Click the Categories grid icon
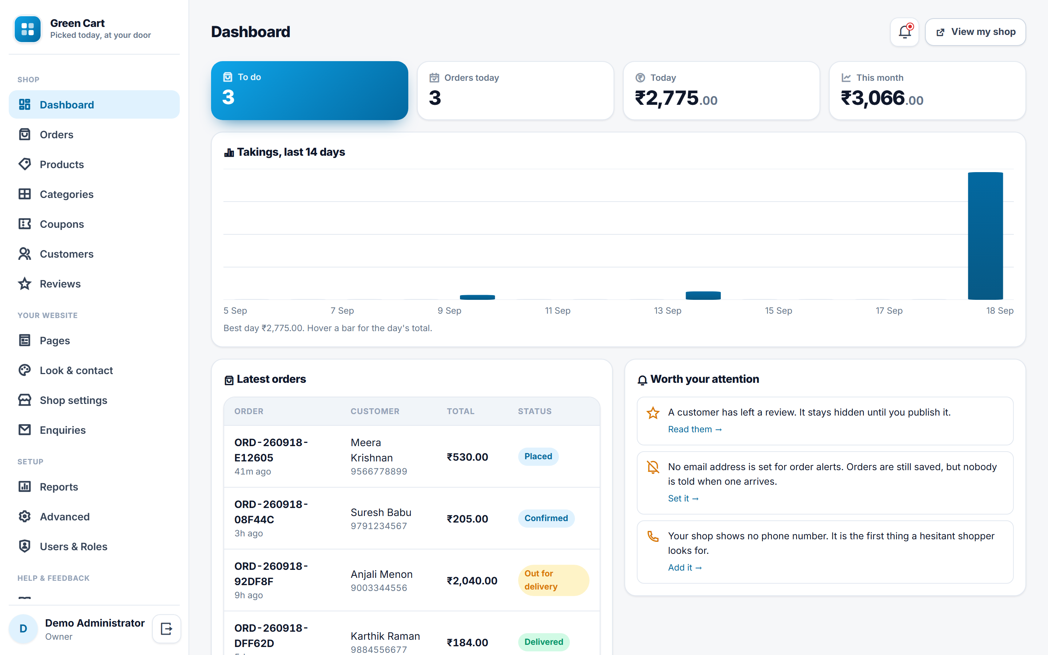Image resolution: width=1048 pixels, height=655 pixels. tap(25, 195)
